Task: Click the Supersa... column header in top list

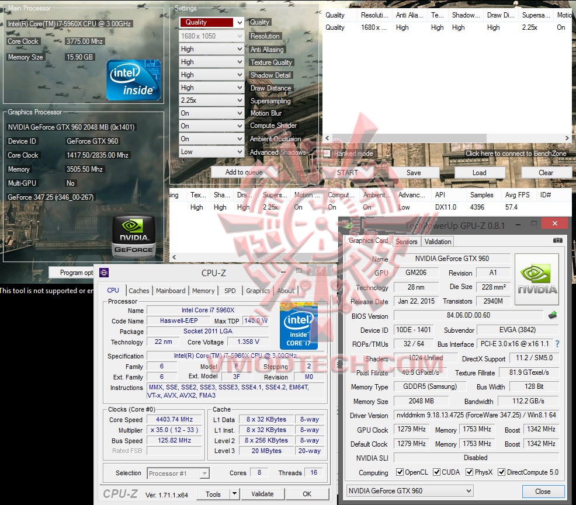Action: 536,15
